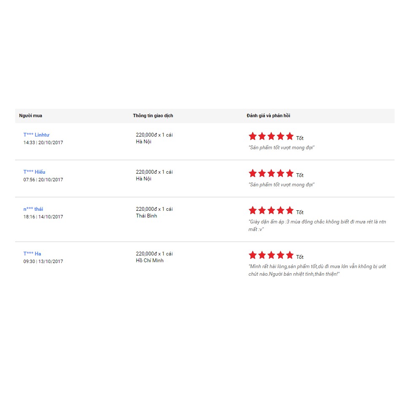Click the fourth star in n*** thái's rating
Screen dimensions: 403x403
[280, 210]
